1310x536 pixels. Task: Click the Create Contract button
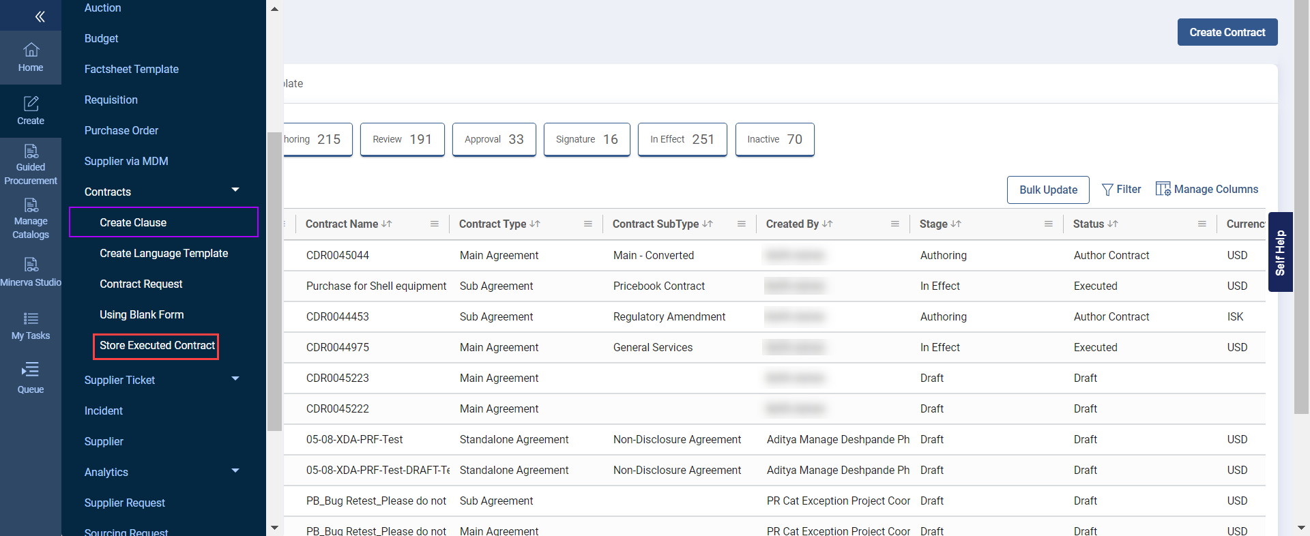[1227, 32]
